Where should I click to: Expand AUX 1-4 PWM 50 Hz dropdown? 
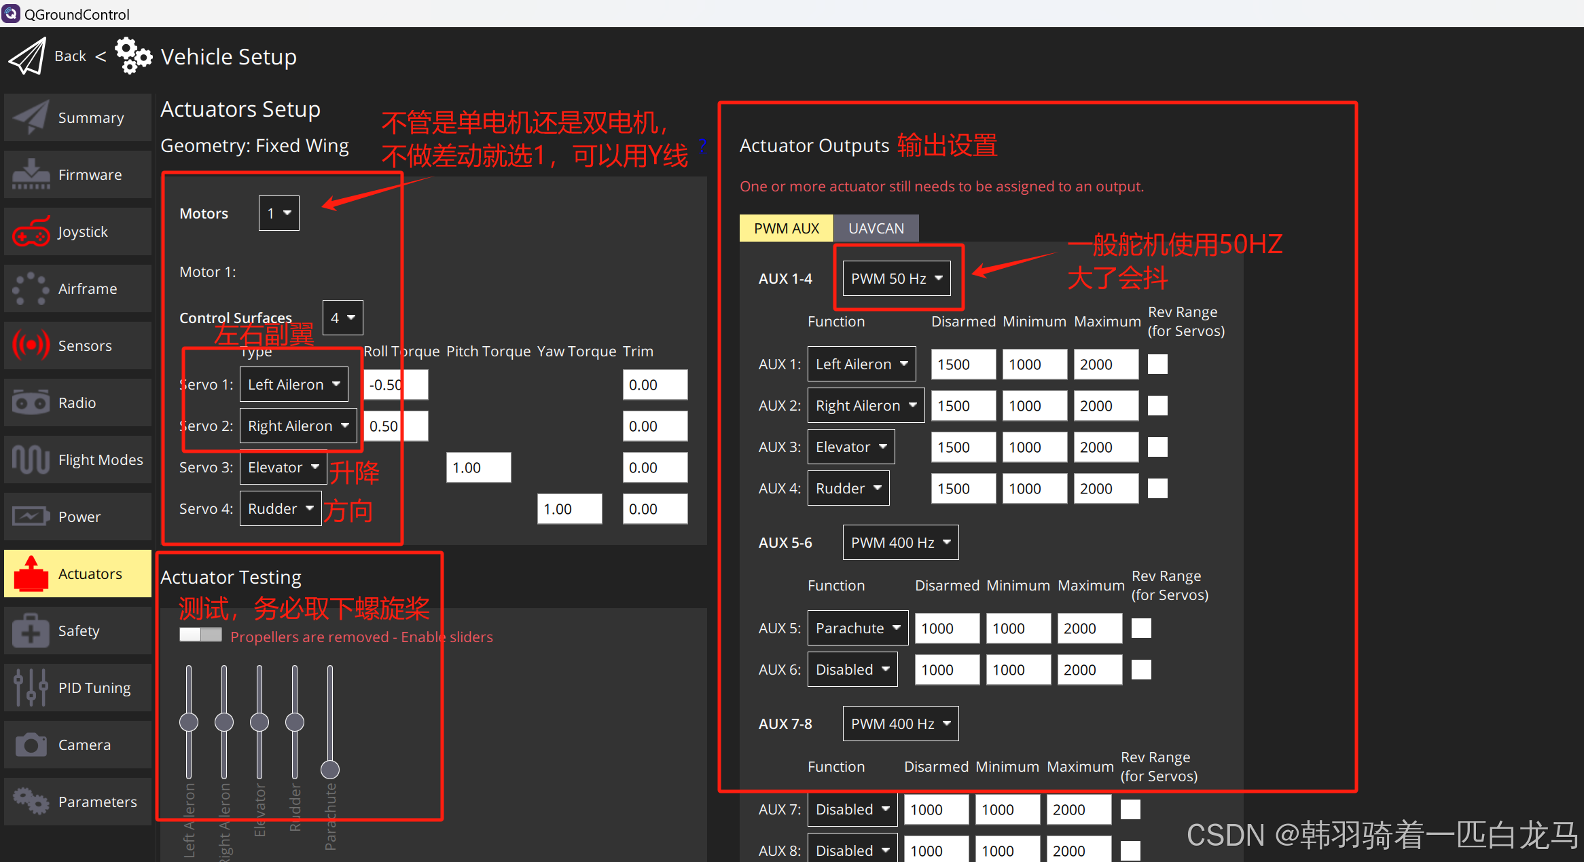896,278
